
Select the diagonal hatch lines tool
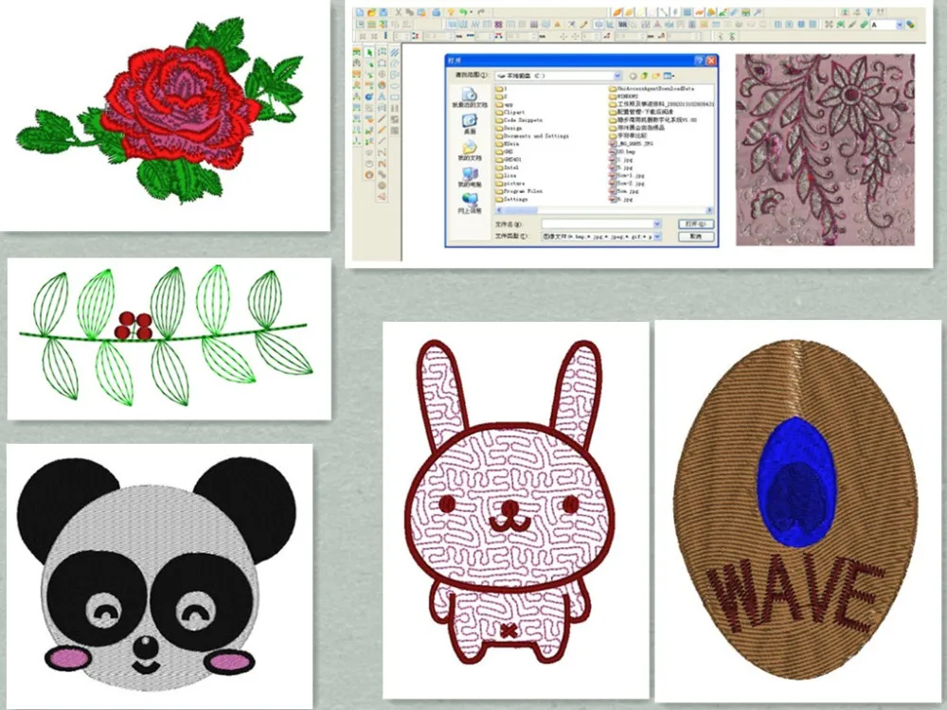pyautogui.click(x=394, y=52)
